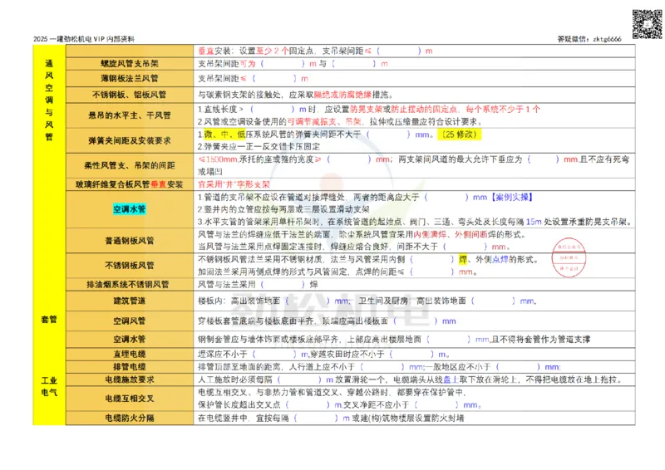Click the '不锈钢板风管' row label

[130, 265]
